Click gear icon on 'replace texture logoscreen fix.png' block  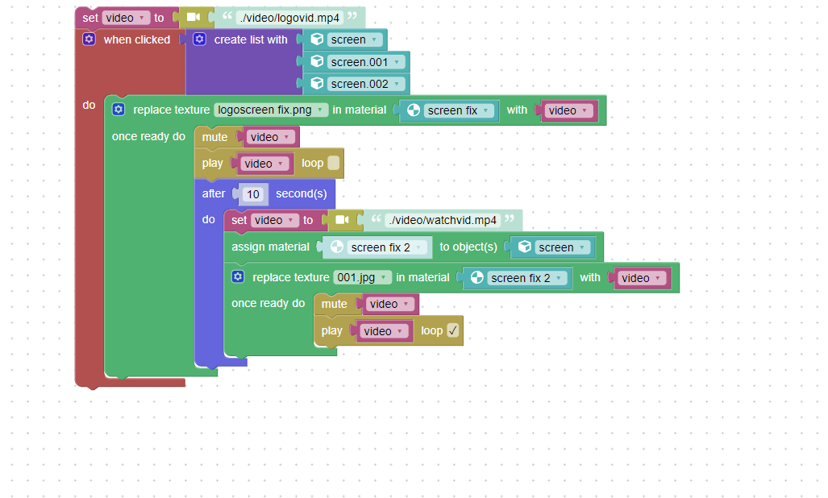click(119, 110)
